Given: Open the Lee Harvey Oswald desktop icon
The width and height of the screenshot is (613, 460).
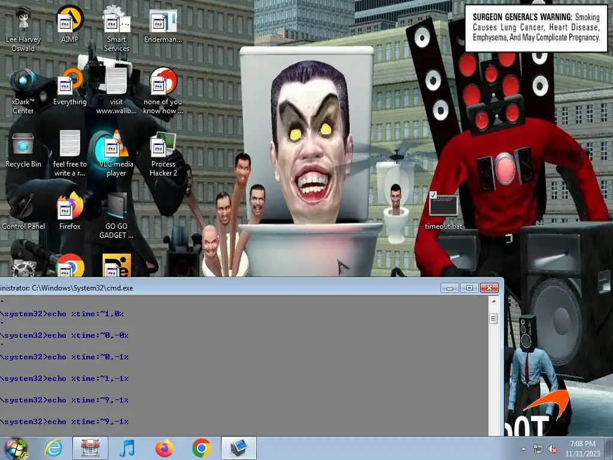Looking at the screenshot, I should (x=23, y=29).
